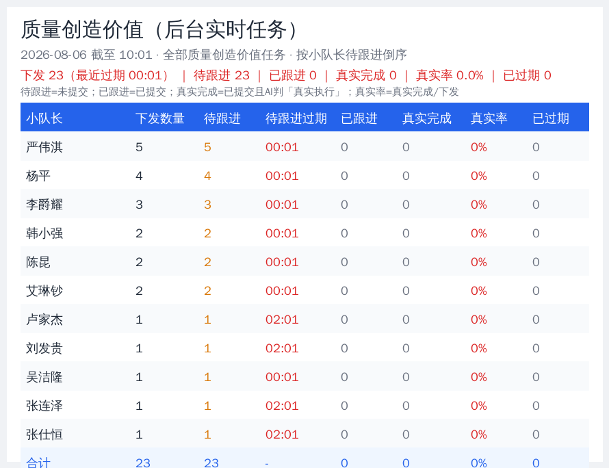This screenshot has width=609, height=468.
Task: Click the gray definition note starting 待跟进=未提交
Action: (x=239, y=92)
